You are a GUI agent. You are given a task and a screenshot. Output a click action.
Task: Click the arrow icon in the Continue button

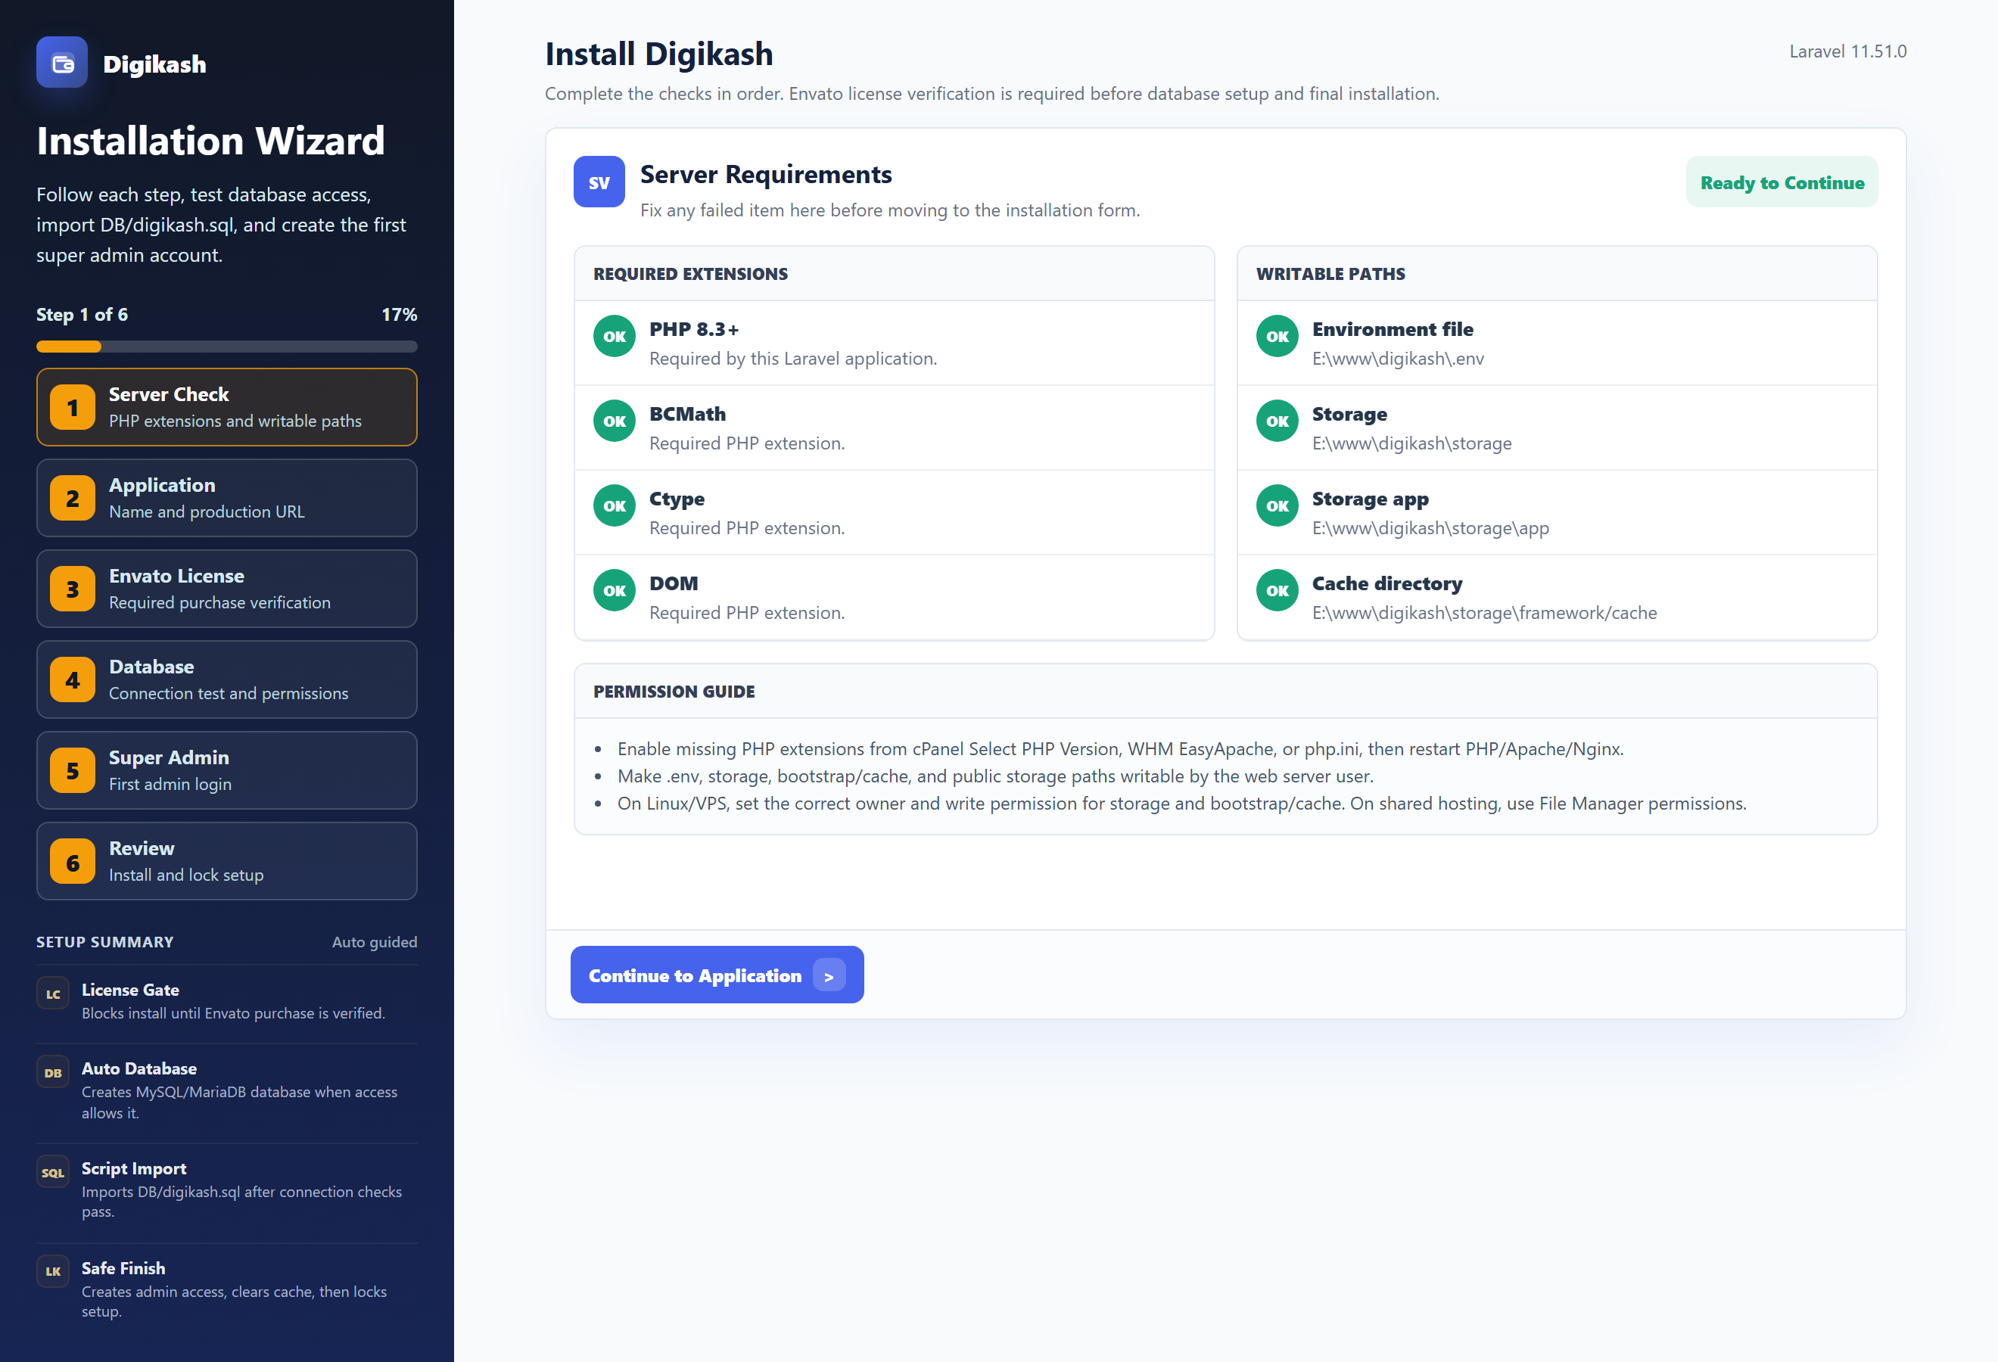829,976
